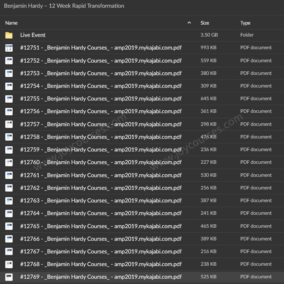Select the Live Event folder name
Viewport: 284px width, 284px height.
(x=33, y=35)
